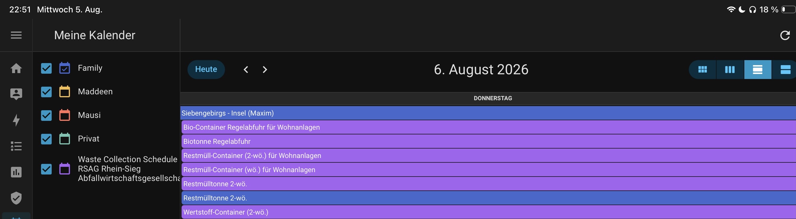Image resolution: width=796 pixels, height=219 pixels.
Task: Refresh the calendar with reload icon
Action: pos(785,35)
